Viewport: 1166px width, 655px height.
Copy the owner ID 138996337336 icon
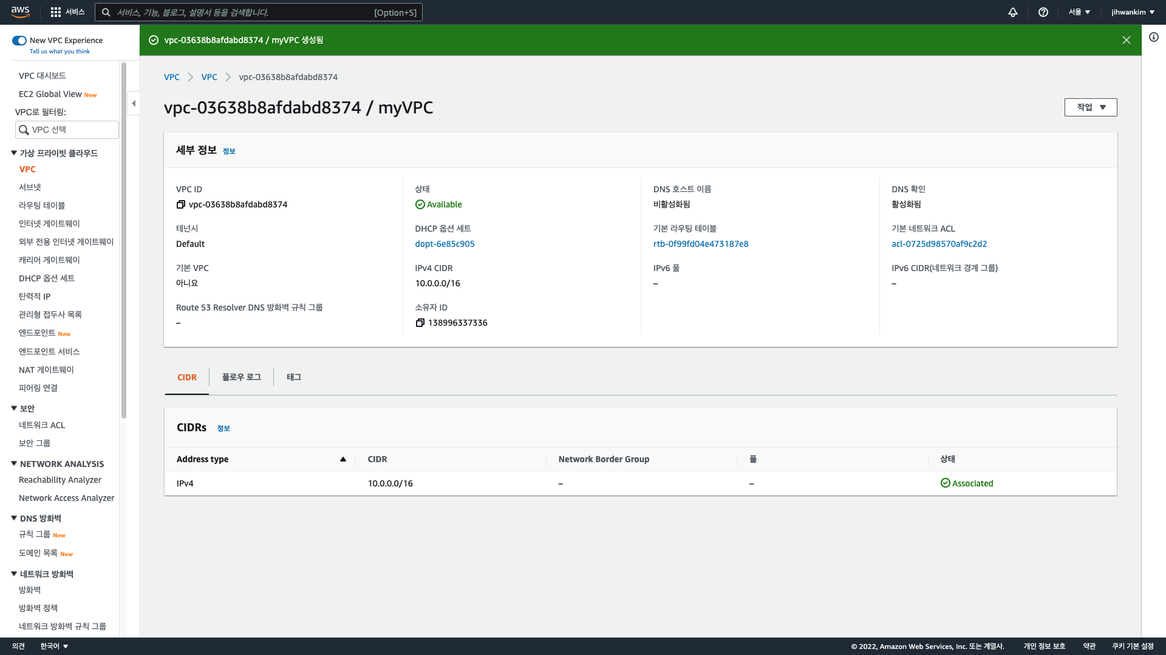click(420, 323)
